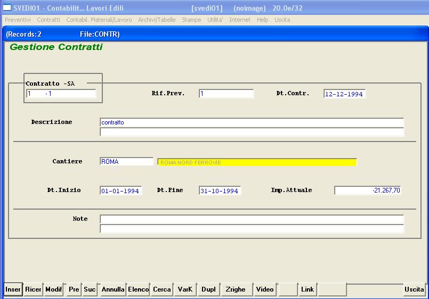Click the VarK button
Screen dimensions: 429x299
coord(185,289)
